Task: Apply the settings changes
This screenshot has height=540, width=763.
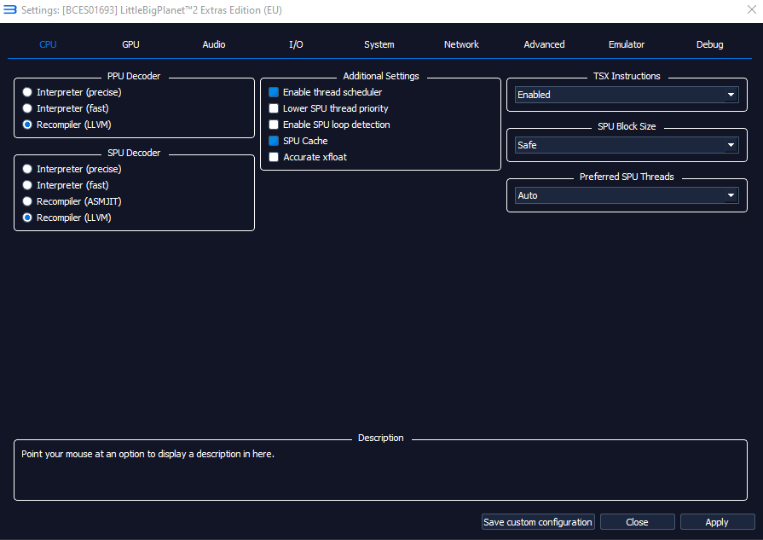Action: pyautogui.click(x=717, y=522)
